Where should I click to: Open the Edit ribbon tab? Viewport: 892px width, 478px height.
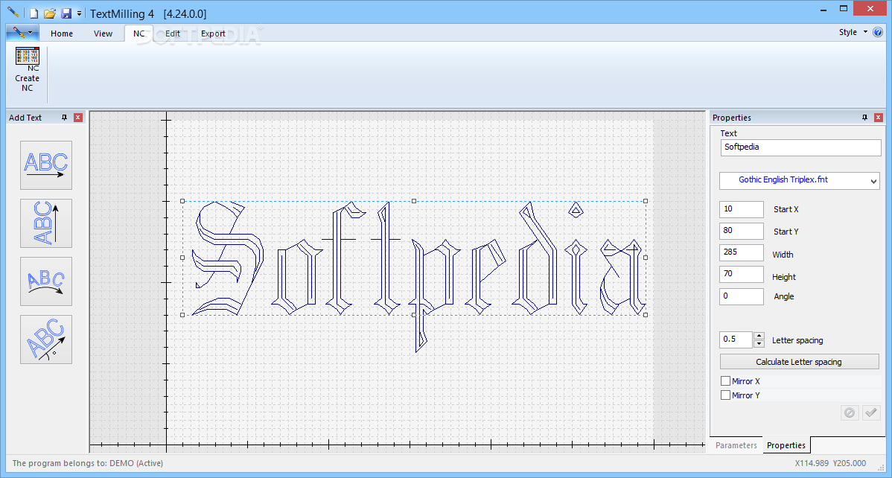tap(173, 34)
